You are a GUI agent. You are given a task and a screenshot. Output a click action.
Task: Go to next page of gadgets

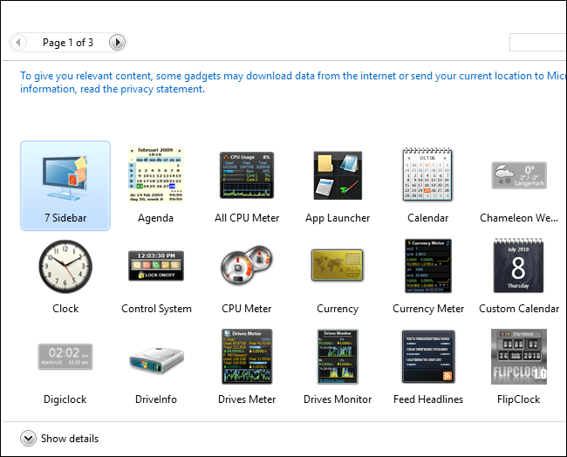click(117, 42)
